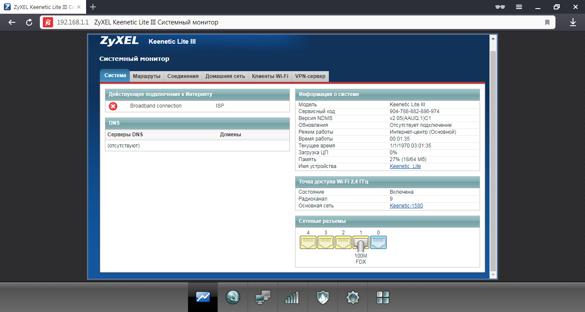Open the Домашняя сеть tab
This screenshot has height=312, width=585.
tap(225, 76)
